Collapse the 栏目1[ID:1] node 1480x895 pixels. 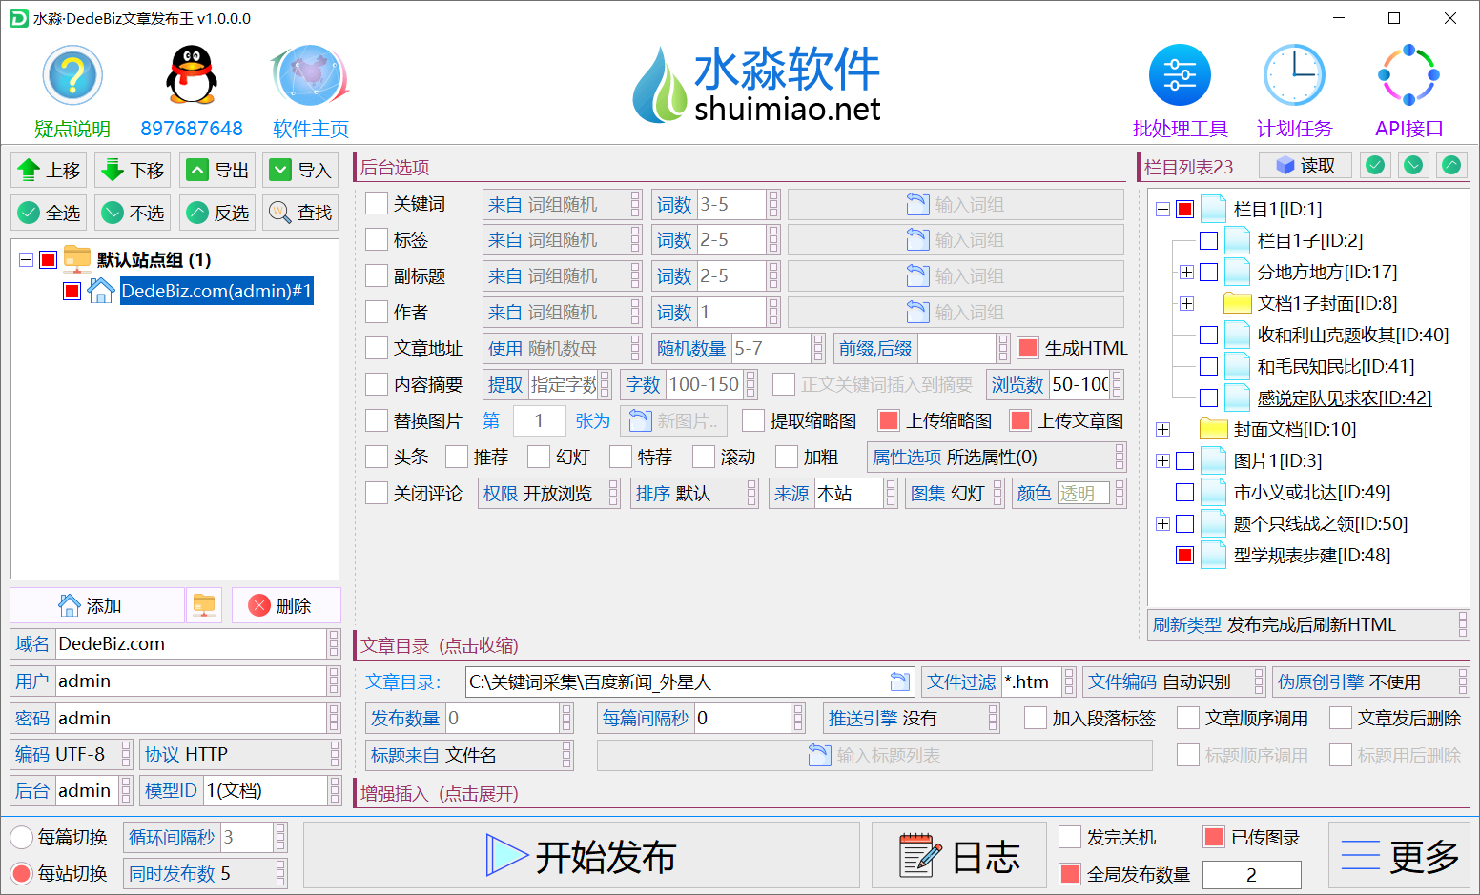coord(1162,209)
